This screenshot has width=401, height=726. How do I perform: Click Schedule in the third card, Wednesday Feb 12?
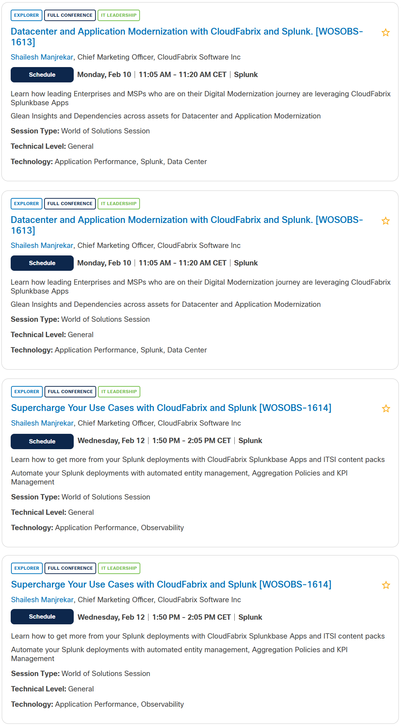42,441
